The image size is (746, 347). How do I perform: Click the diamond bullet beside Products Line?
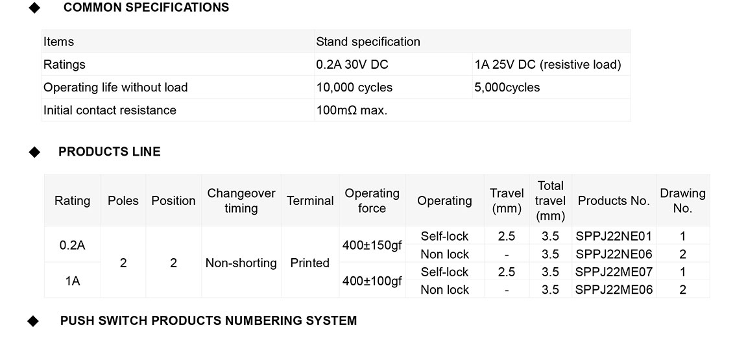point(35,152)
